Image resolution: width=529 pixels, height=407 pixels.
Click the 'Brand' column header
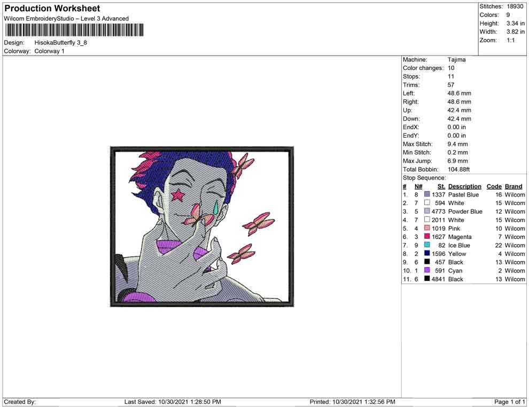pos(514,186)
